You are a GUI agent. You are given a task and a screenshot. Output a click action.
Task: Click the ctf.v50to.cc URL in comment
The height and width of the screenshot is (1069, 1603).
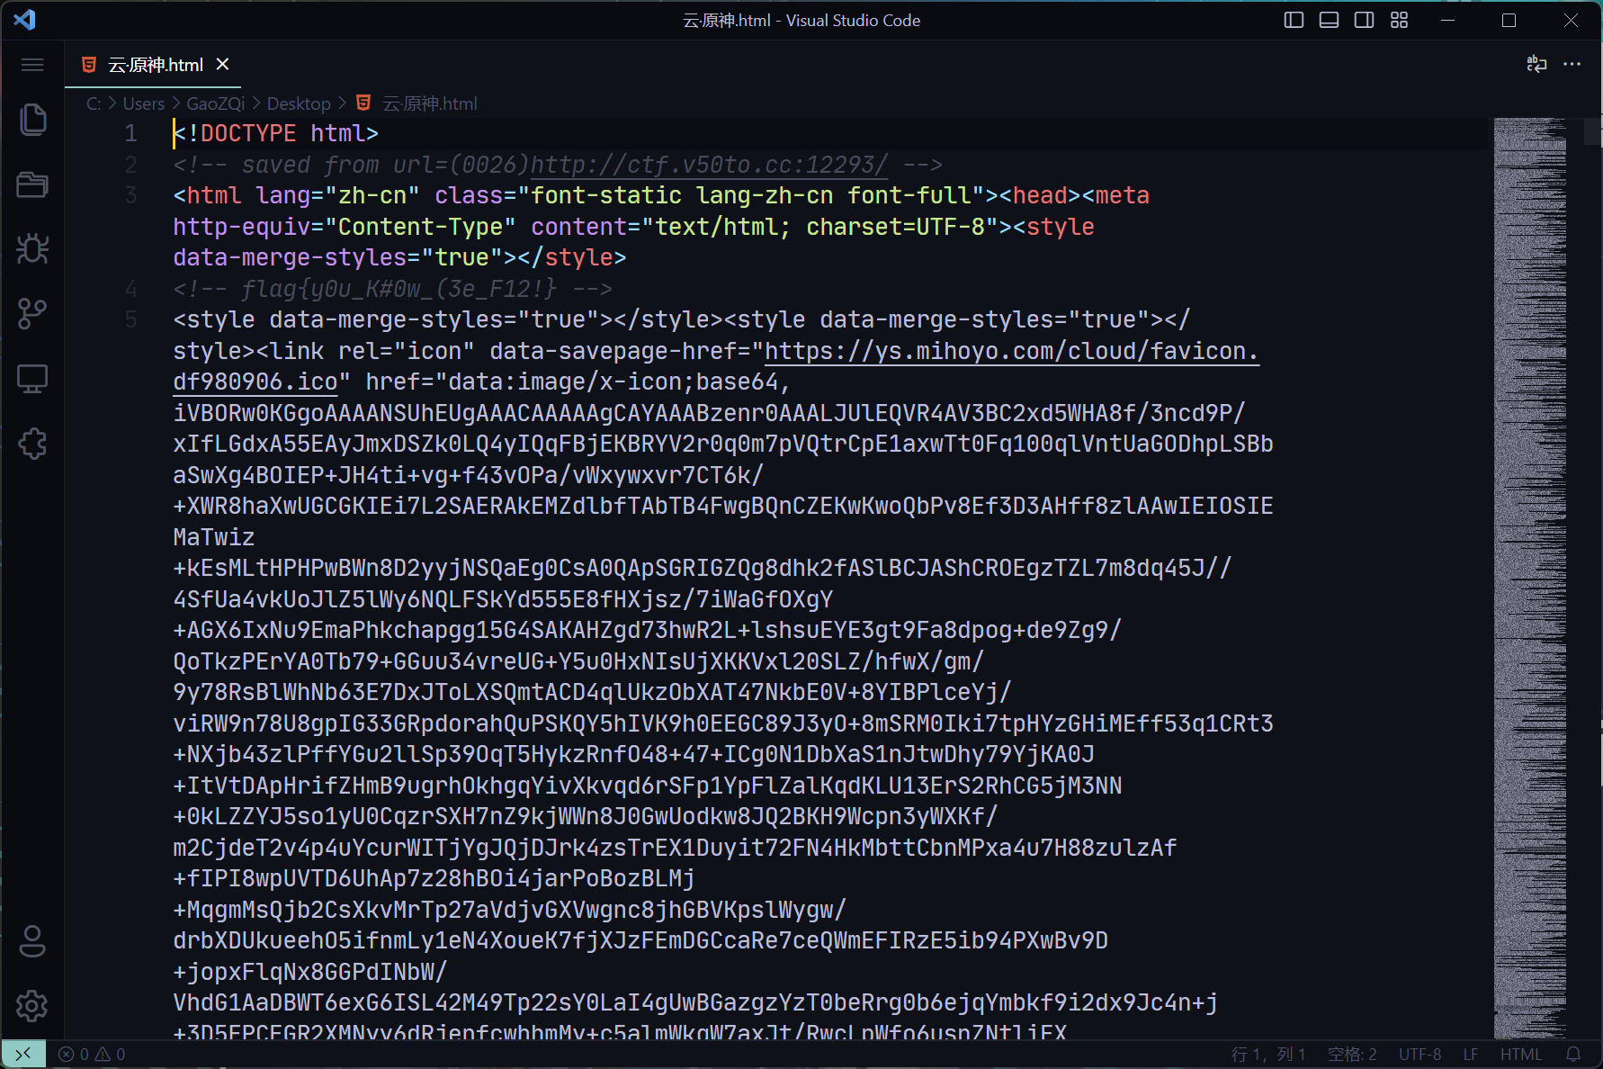tap(709, 165)
